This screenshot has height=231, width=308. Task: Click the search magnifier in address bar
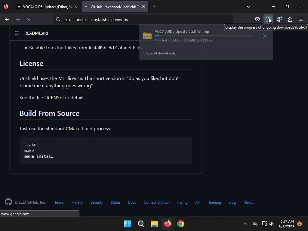pos(58,20)
